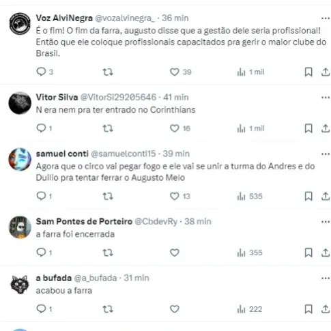Bookmark the a bufada tweet
331x331 pixels.
308,309
